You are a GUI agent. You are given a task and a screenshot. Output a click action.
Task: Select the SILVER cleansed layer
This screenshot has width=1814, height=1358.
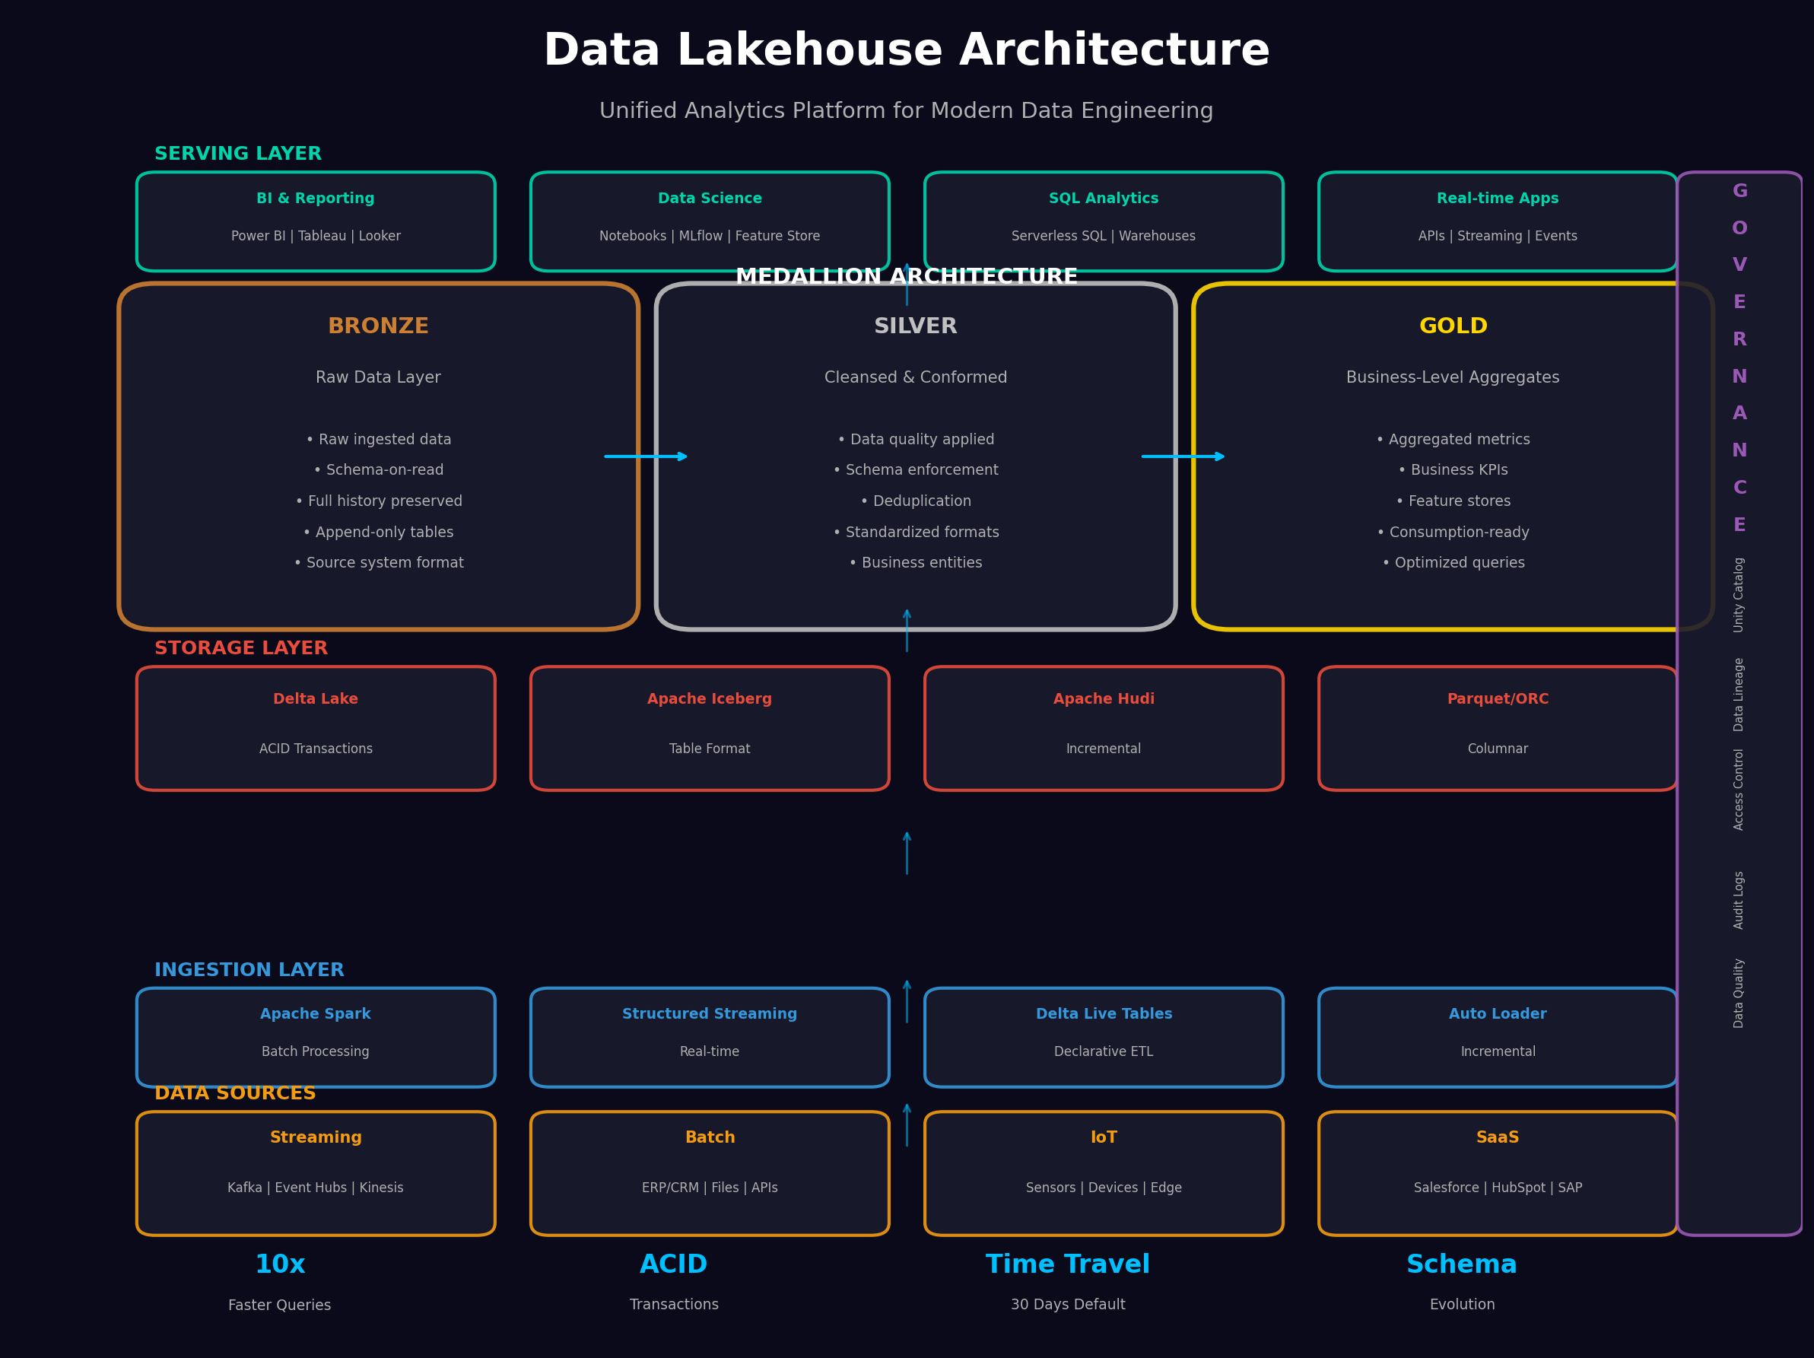point(914,455)
